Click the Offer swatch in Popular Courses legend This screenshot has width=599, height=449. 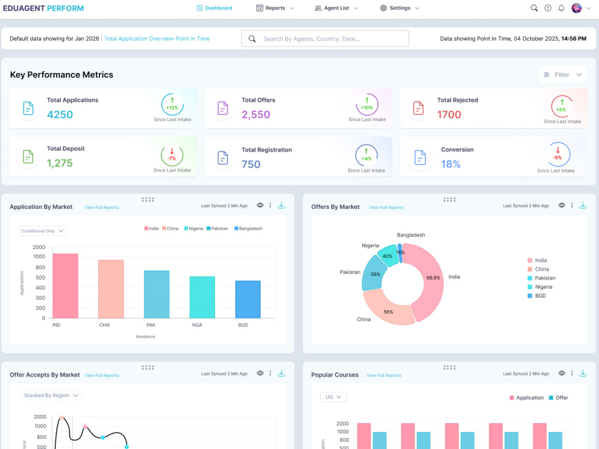point(551,398)
